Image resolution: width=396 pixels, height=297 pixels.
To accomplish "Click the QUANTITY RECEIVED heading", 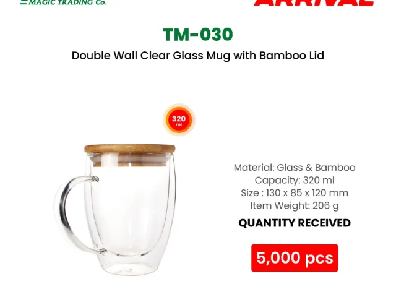I will [295, 223].
